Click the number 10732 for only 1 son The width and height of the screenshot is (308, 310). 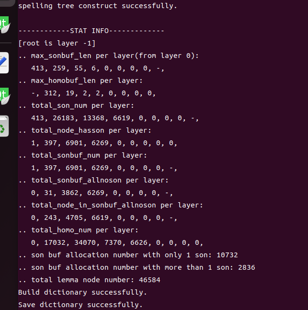coord(227,255)
